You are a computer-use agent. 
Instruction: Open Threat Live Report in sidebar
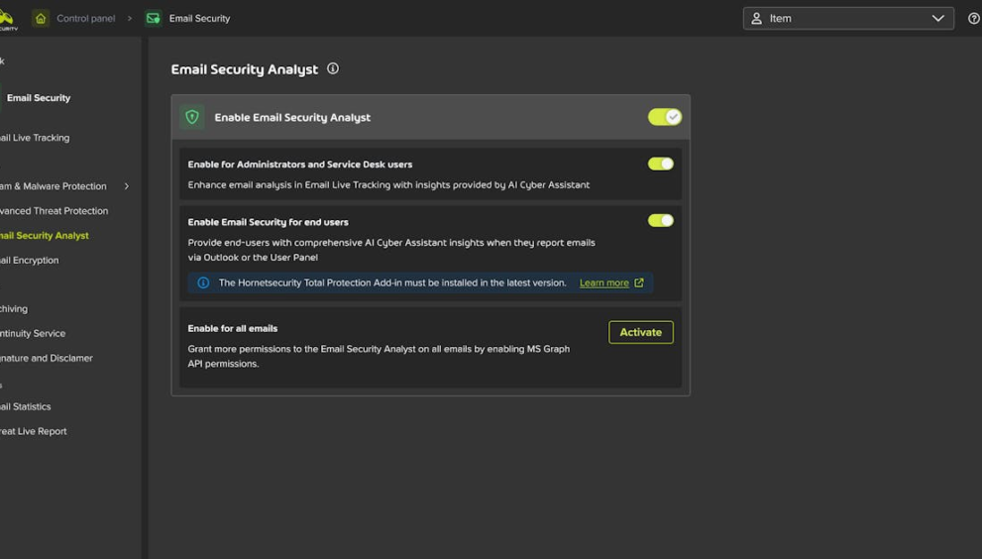tap(33, 431)
